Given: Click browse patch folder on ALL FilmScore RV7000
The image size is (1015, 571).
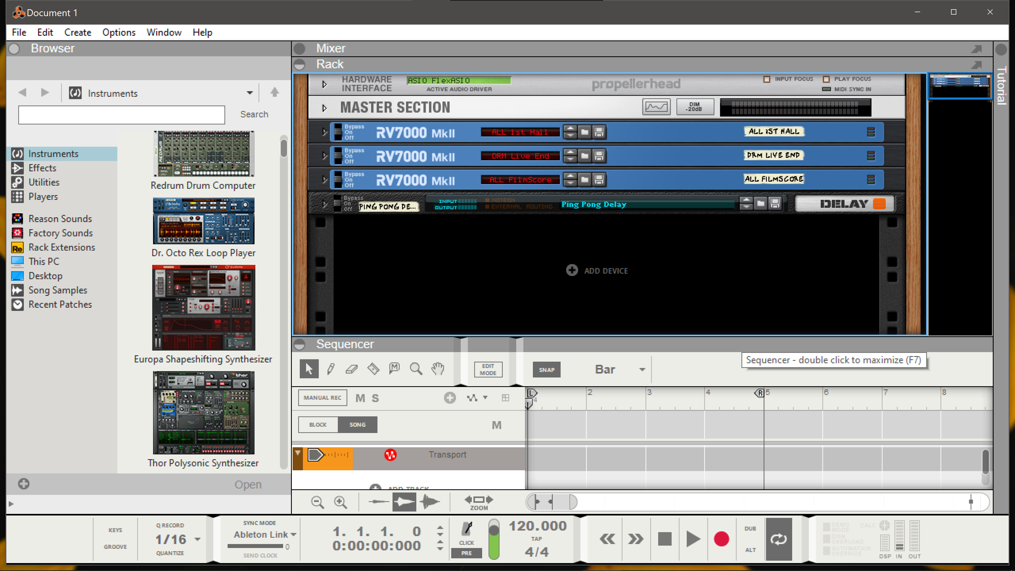Looking at the screenshot, I should 585,180.
